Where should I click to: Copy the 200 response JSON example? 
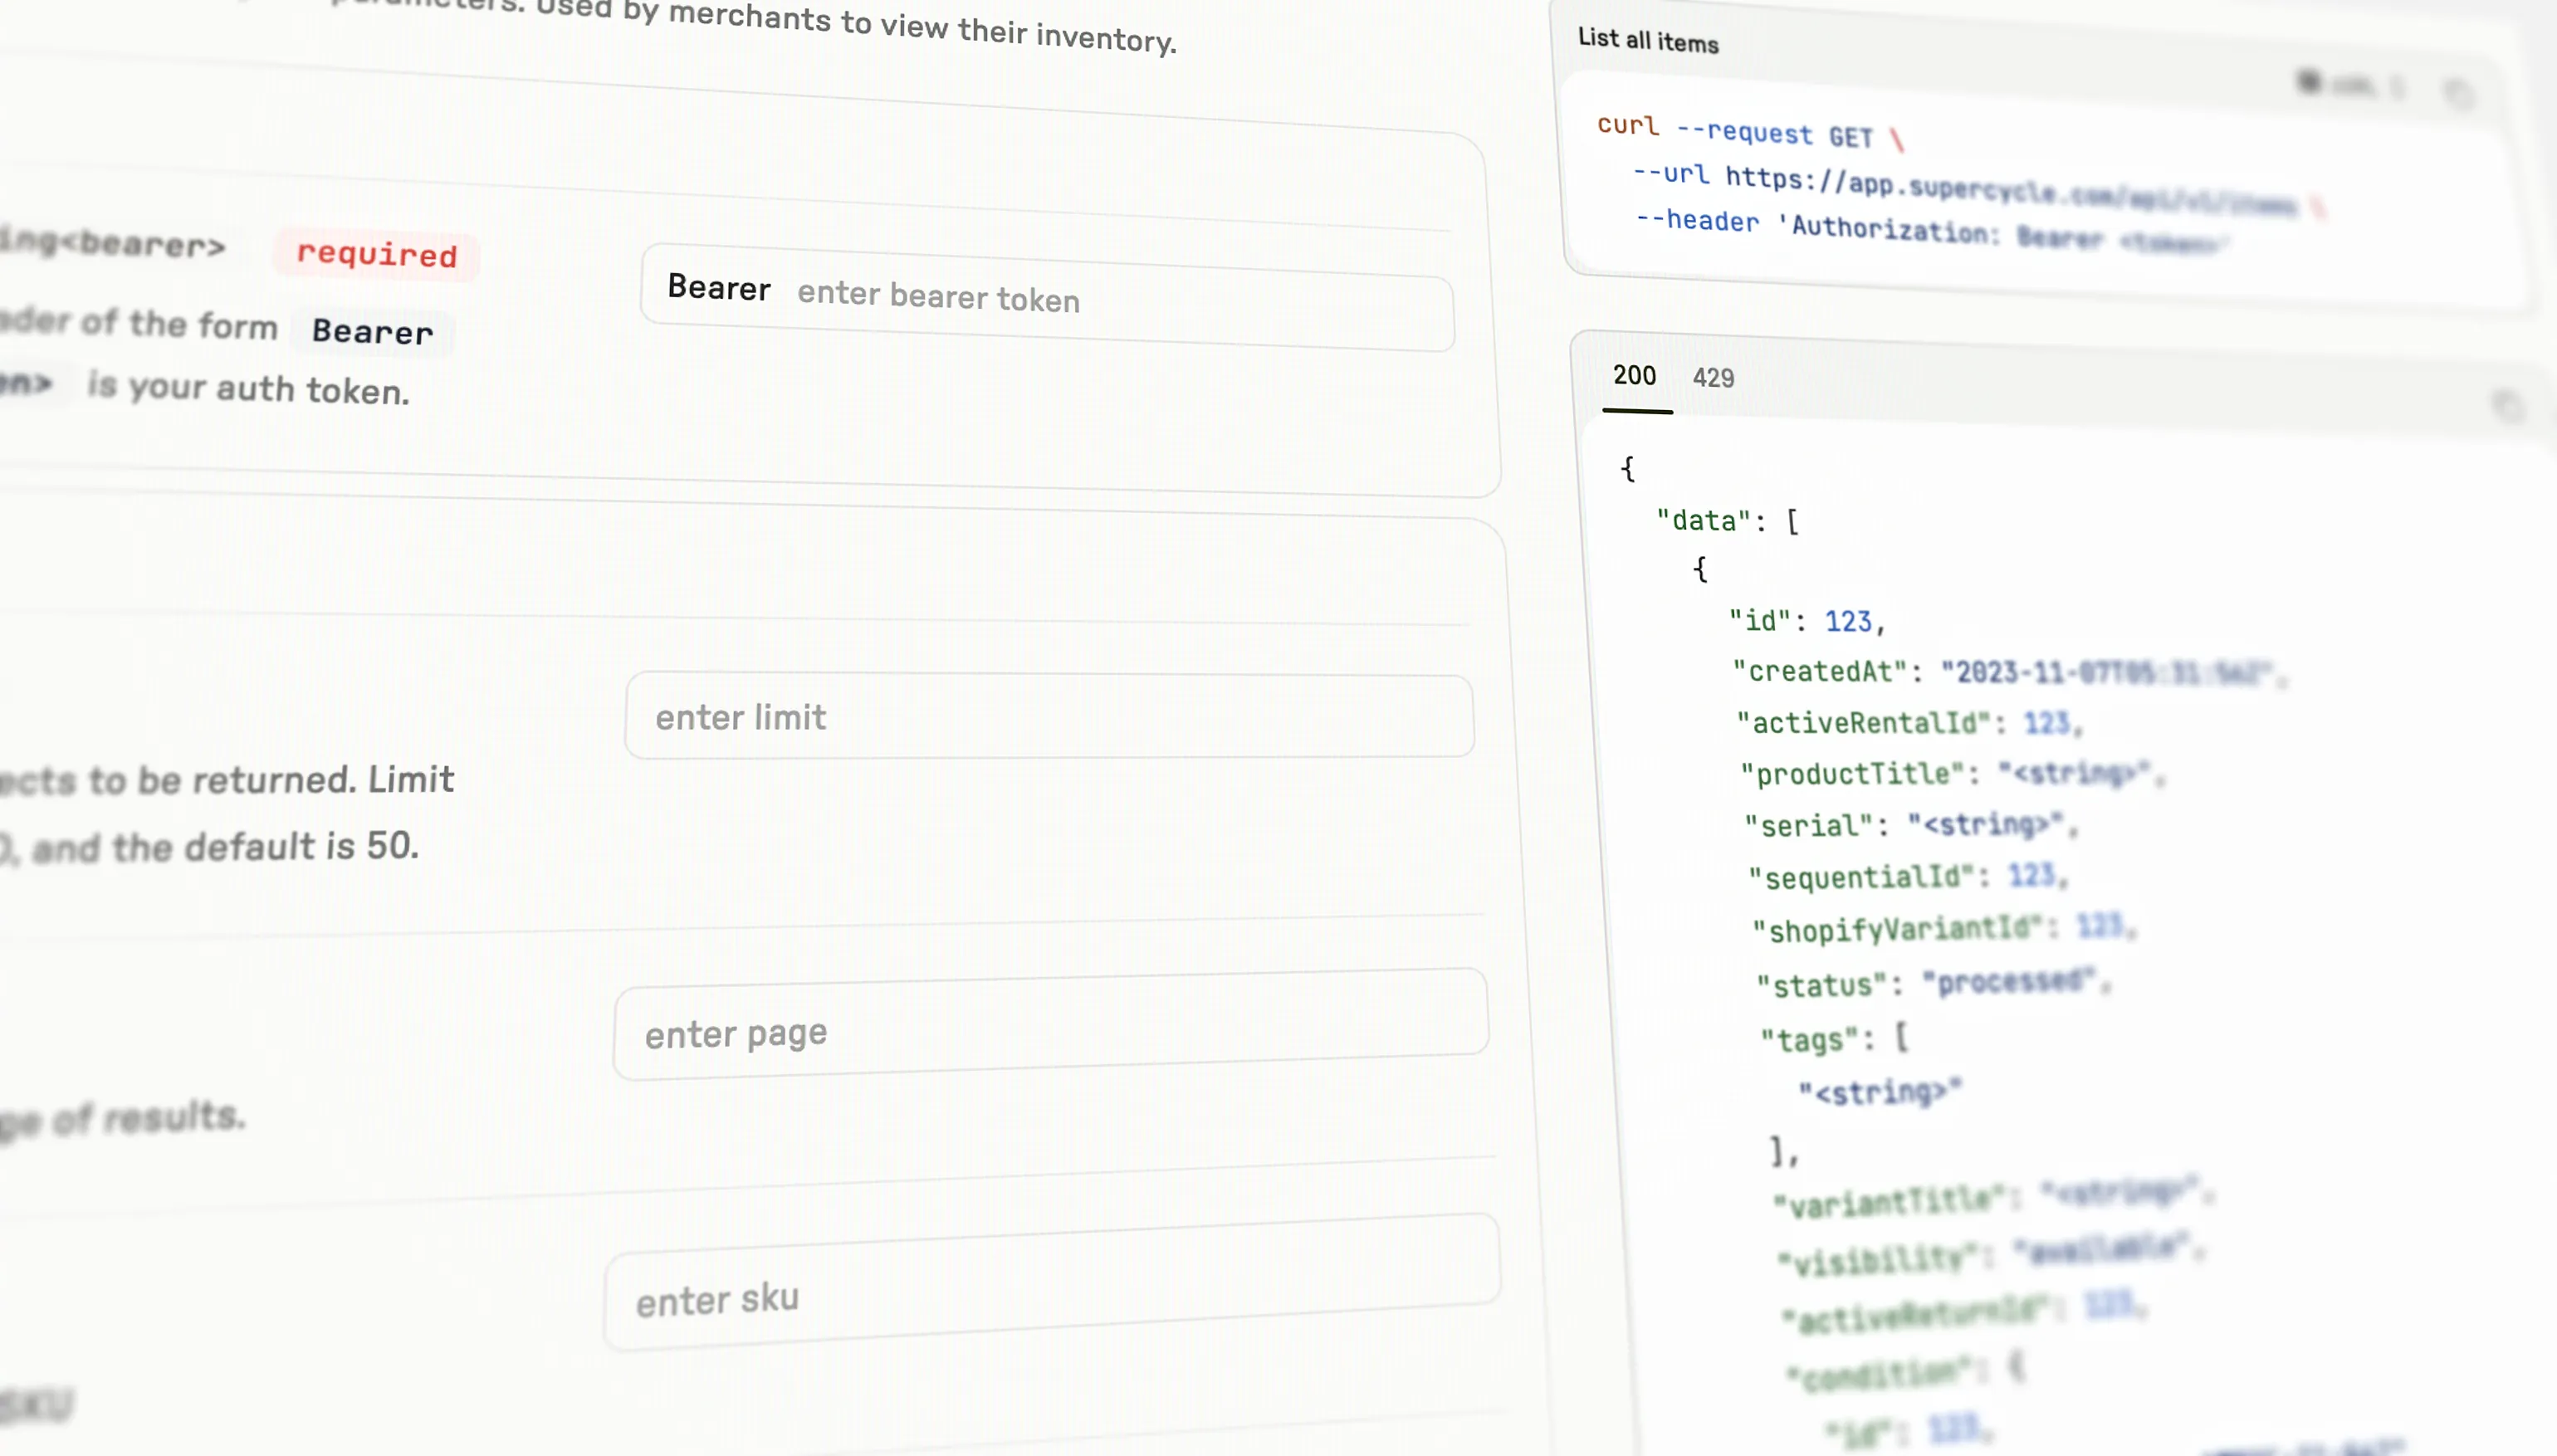[2509, 407]
